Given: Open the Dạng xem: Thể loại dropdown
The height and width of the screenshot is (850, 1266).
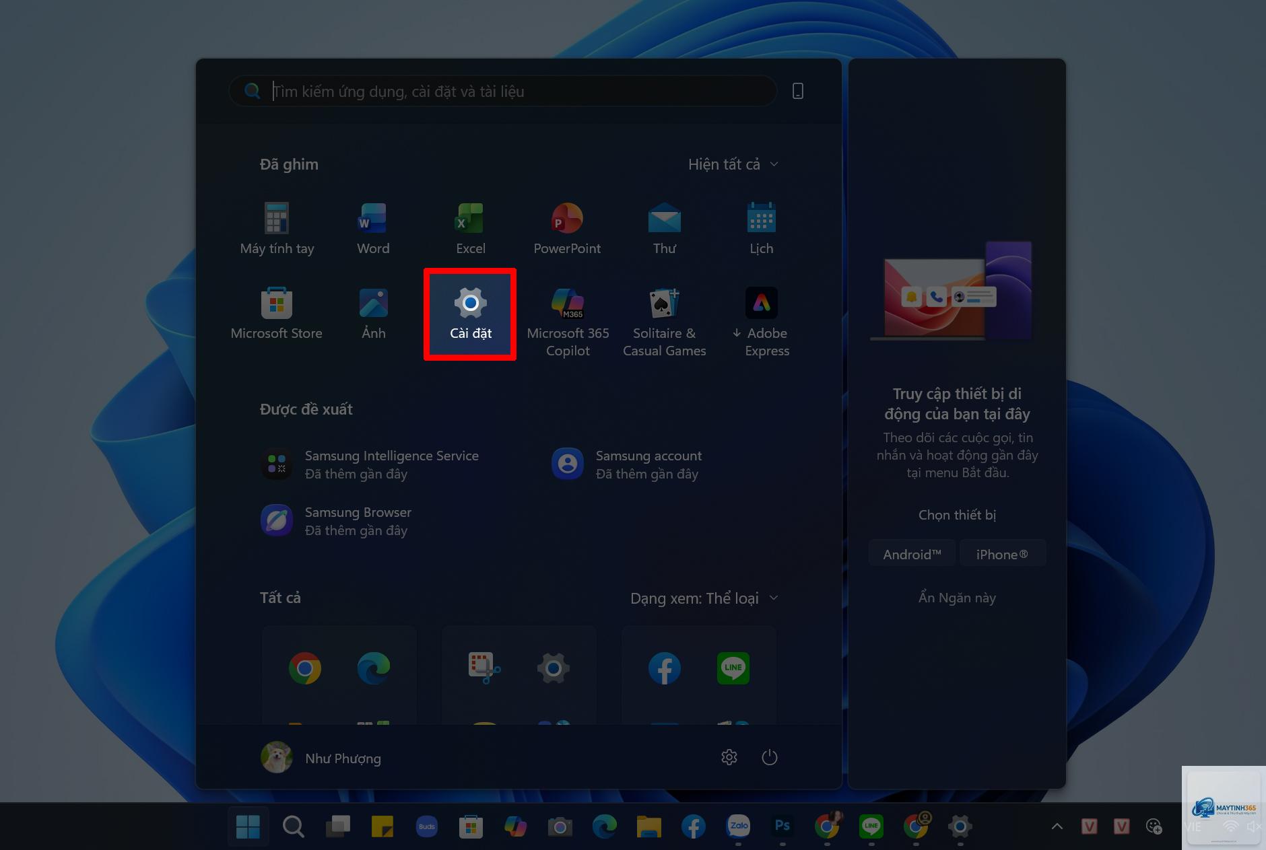Looking at the screenshot, I should (x=704, y=598).
